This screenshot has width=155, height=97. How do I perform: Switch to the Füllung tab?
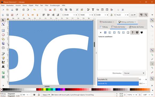click(104, 27)
